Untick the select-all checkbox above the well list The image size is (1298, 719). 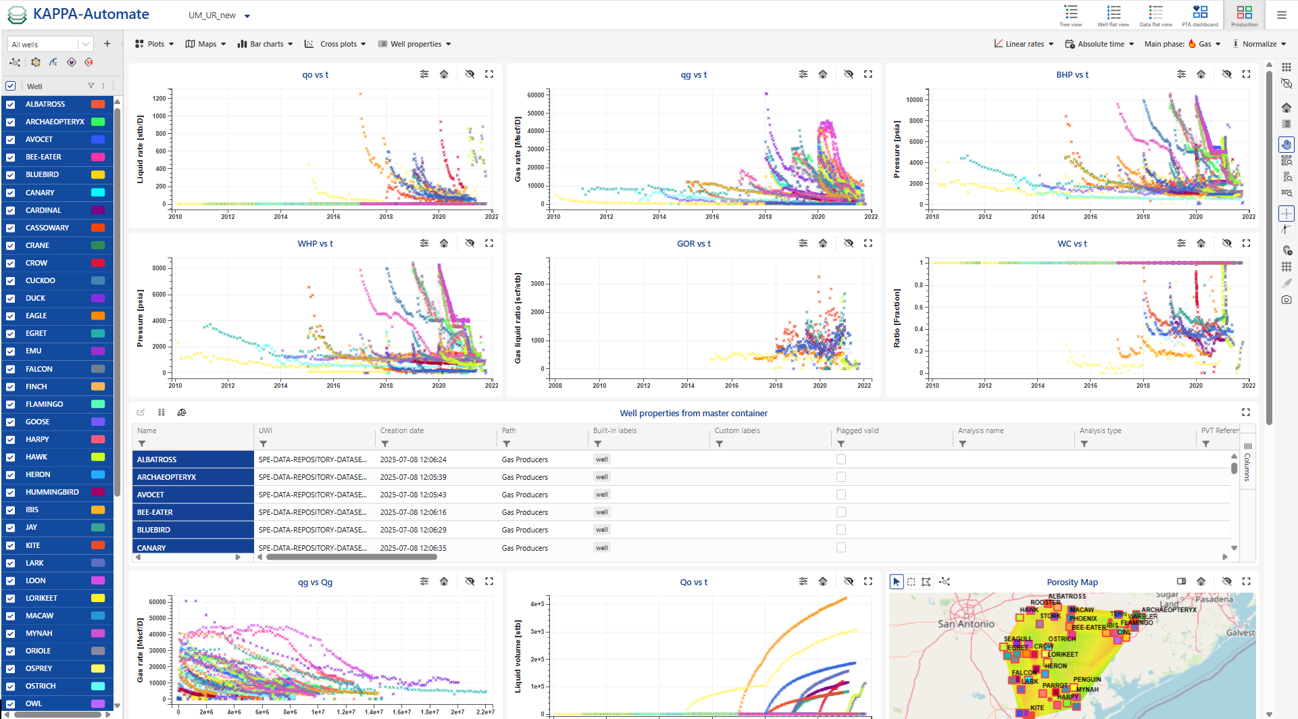pos(10,86)
